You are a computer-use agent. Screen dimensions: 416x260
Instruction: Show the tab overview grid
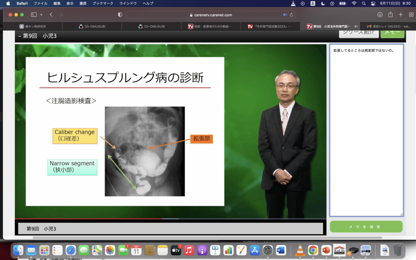pyautogui.click(x=410, y=15)
